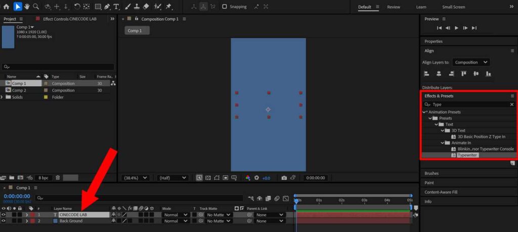518x232 pixels.
Task: Open the Effects & Presets panel menu
Action: (x=512, y=96)
